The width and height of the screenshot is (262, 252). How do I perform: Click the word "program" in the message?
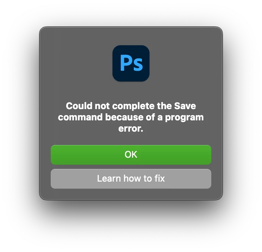pos(184,118)
